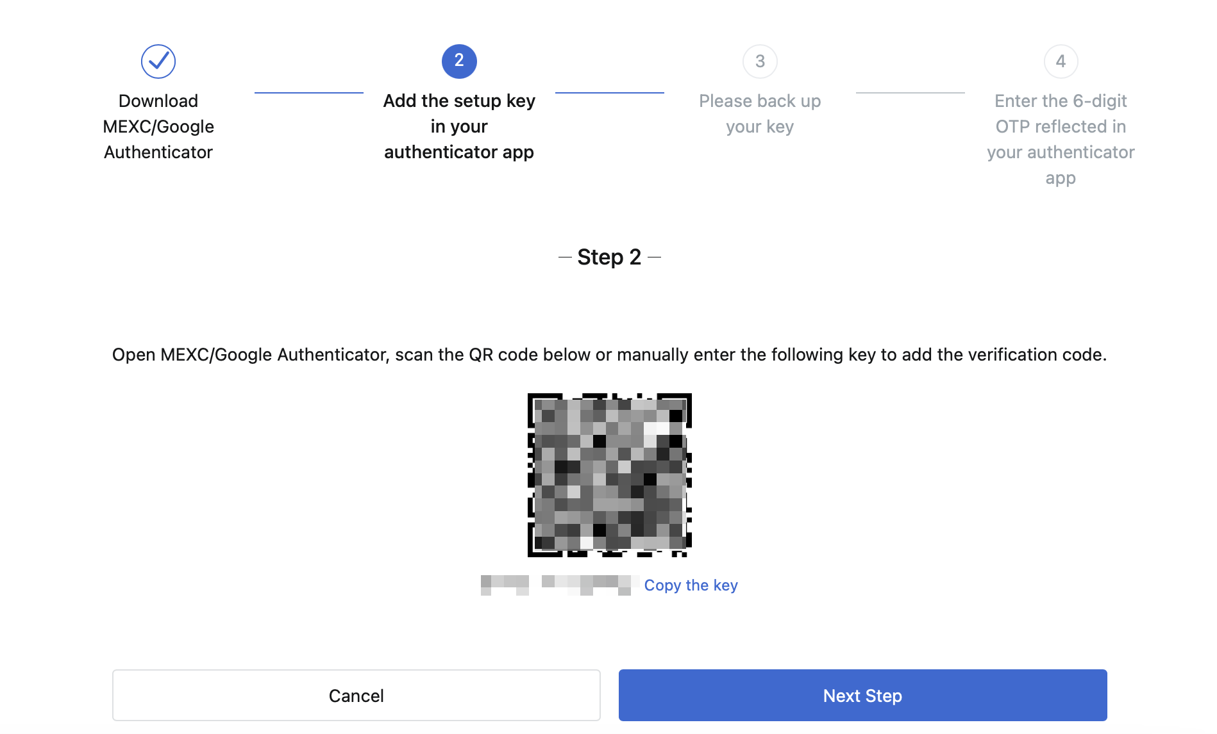Select 'Add the setup key' step label
The height and width of the screenshot is (734, 1217).
[459, 126]
